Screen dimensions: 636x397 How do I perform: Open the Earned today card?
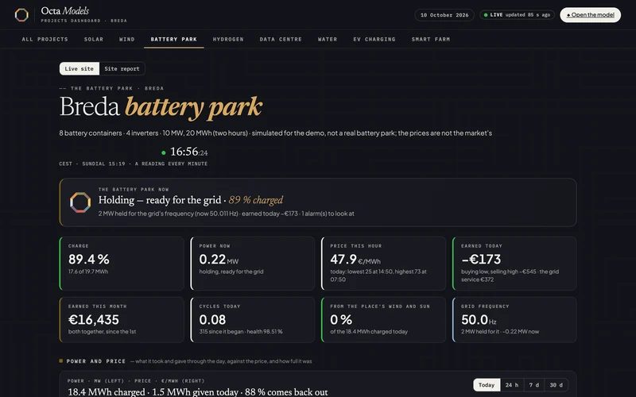(x=514, y=264)
